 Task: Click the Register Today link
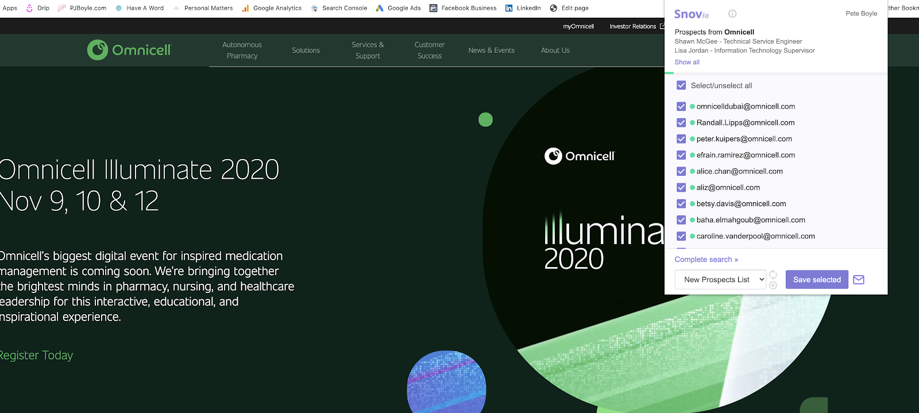pos(36,355)
